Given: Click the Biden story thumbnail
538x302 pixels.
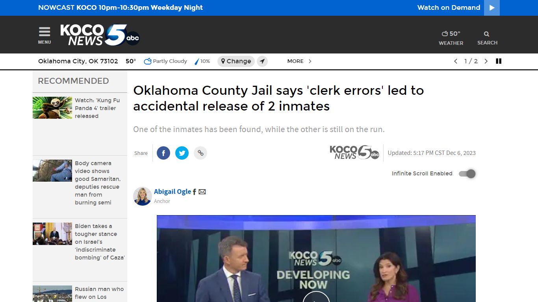Looking at the screenshot, I should [x=52, y=234].
